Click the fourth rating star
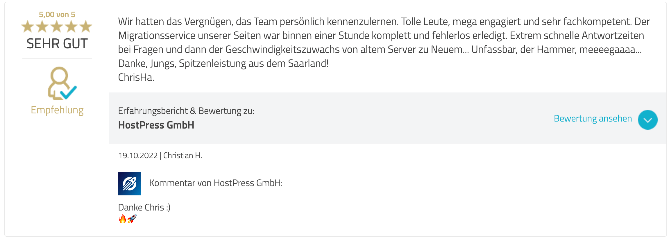 click(x=71, y=26)
